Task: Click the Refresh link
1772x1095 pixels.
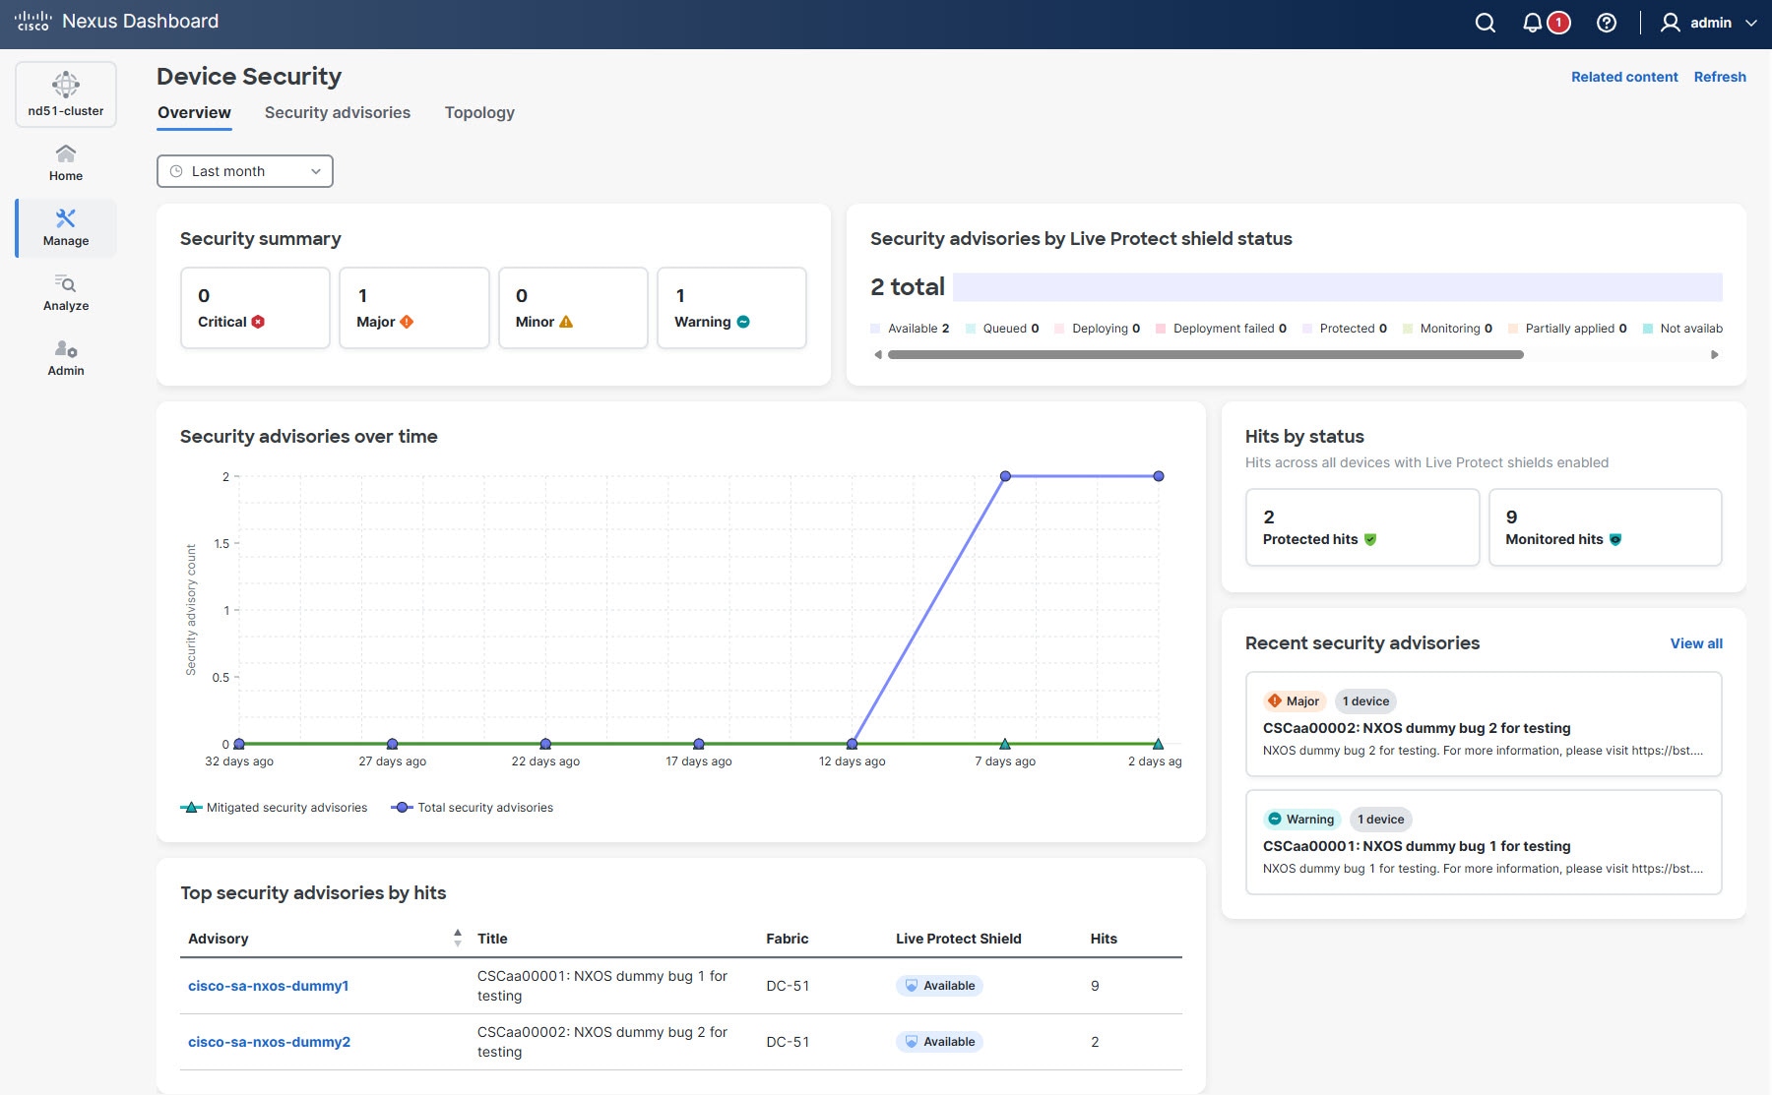Action: pyautogui.click(x=1720, y=77)
